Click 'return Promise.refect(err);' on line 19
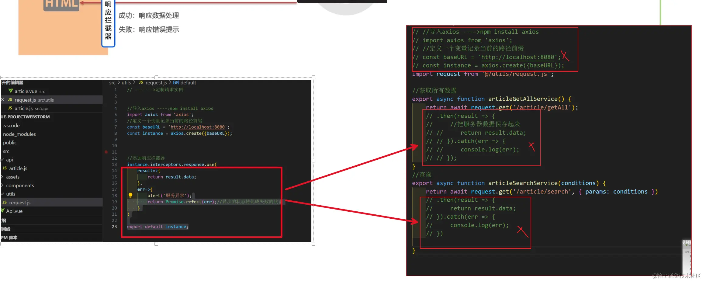The width and height of the screenshot is (703, 281). coord(182,202)
